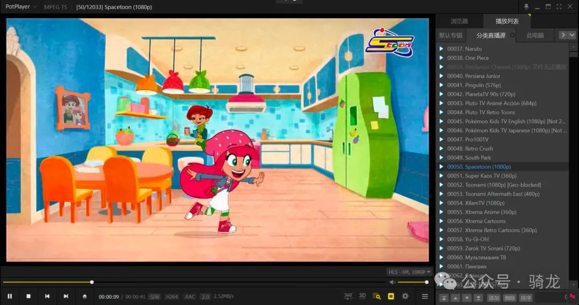The width and height of the screenshot is (579, 305).
Task: Open the HLS - 6M, 1080P quality dropdown
Action: (x=410, y=272)
